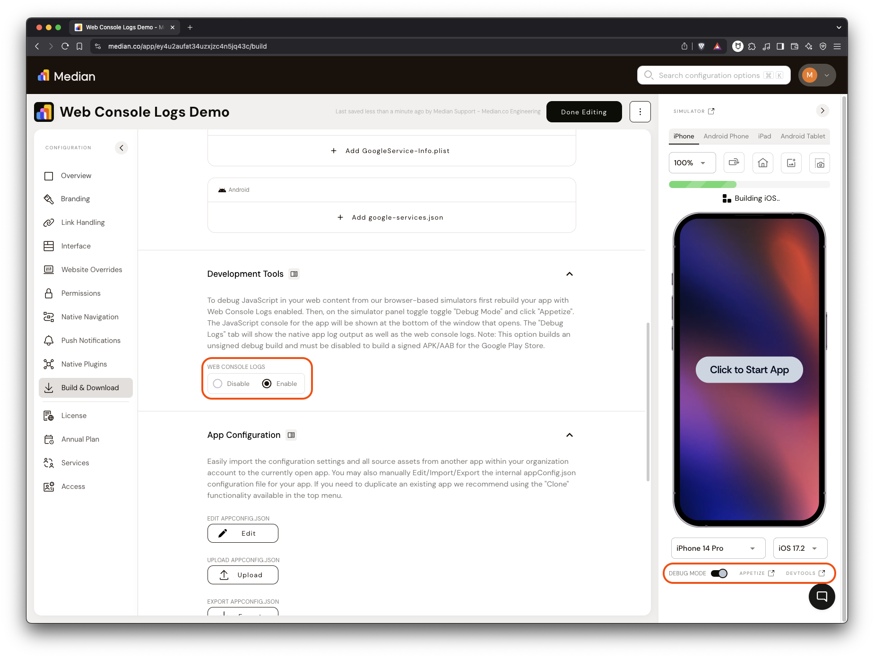874x658 pixels.
Task: Open simulator in a new window
Action: click(x=711, y=111)
